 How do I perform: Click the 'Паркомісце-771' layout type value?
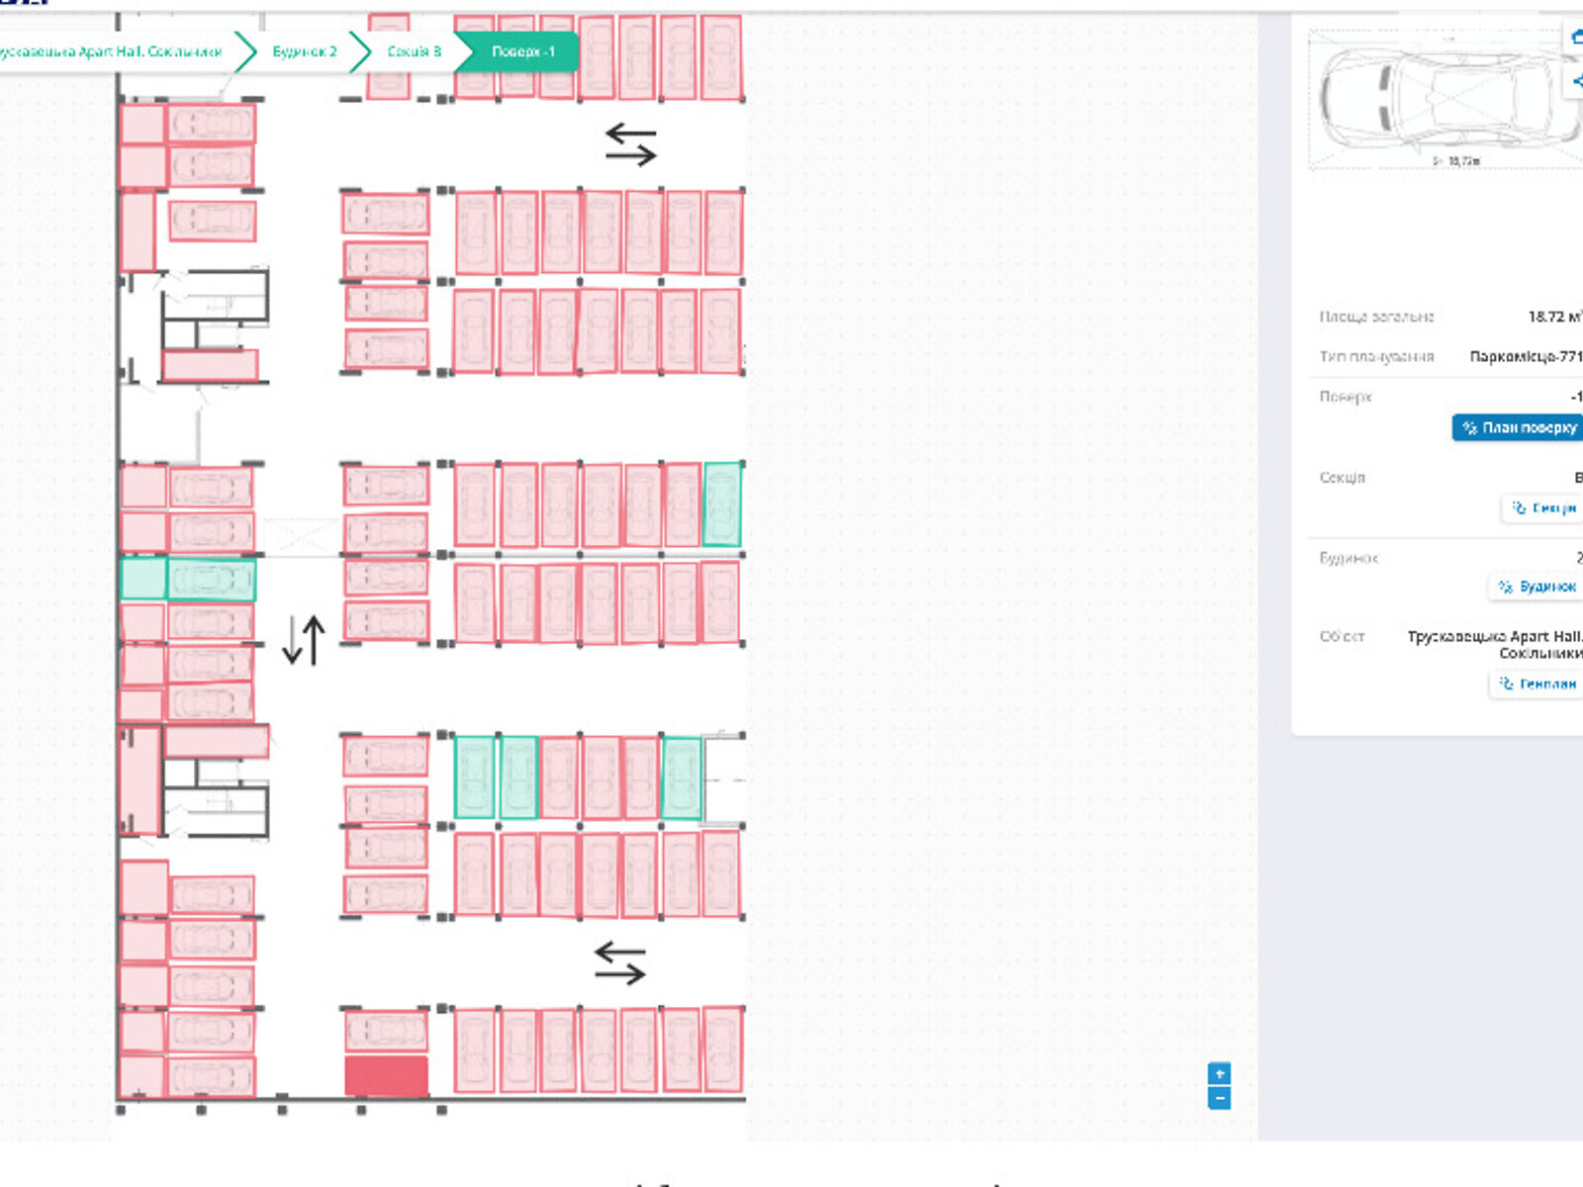click(x=1526, y=356)
